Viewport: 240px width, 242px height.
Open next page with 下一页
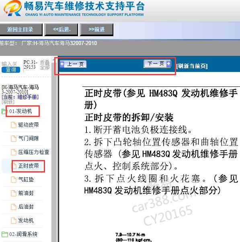[x=157, y=64]
